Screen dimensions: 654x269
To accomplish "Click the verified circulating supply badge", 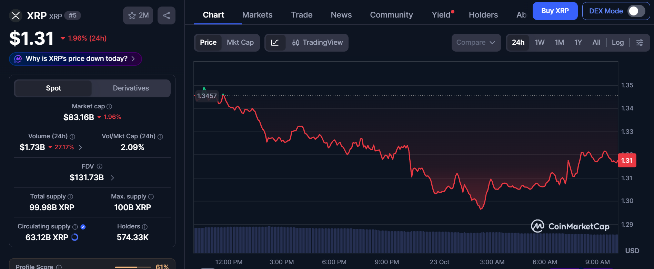I will click(83, 227).
